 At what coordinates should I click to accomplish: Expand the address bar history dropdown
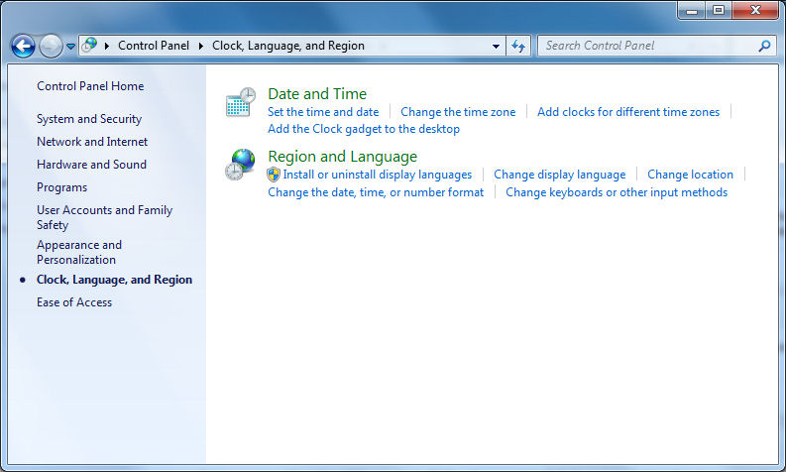coord(497,46)
